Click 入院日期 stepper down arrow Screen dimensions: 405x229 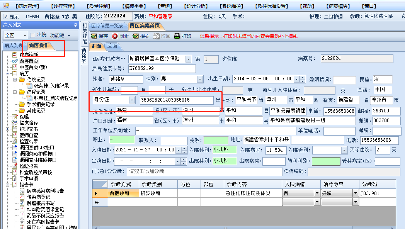[184, 152]
